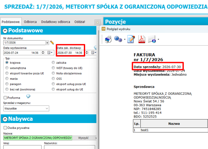Switch to the Dodatkowy odbiorca tab
This screenshot has height=149, width=208.
click(56, 22)
